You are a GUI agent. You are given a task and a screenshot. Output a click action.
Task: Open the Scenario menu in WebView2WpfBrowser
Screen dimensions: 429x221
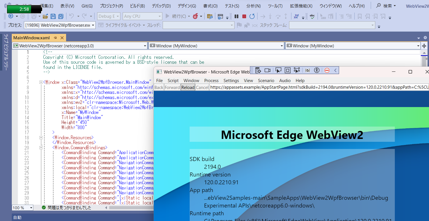click(266, 81)
